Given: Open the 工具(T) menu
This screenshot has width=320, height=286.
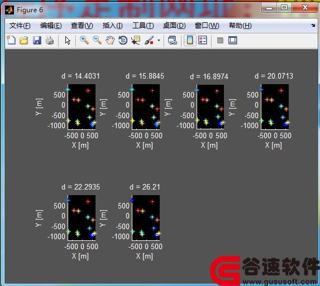Looking at the screenshot, I should [143, 26].
